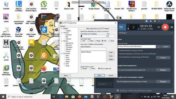
Task: Collapse the Terminal tree node
Action: pyautogui.click(x=62, y=33)
